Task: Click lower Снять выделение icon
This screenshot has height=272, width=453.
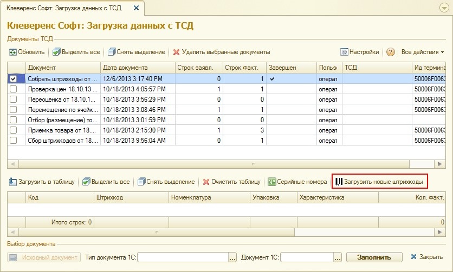Action: pyautogui.click(x=141, y=182)
